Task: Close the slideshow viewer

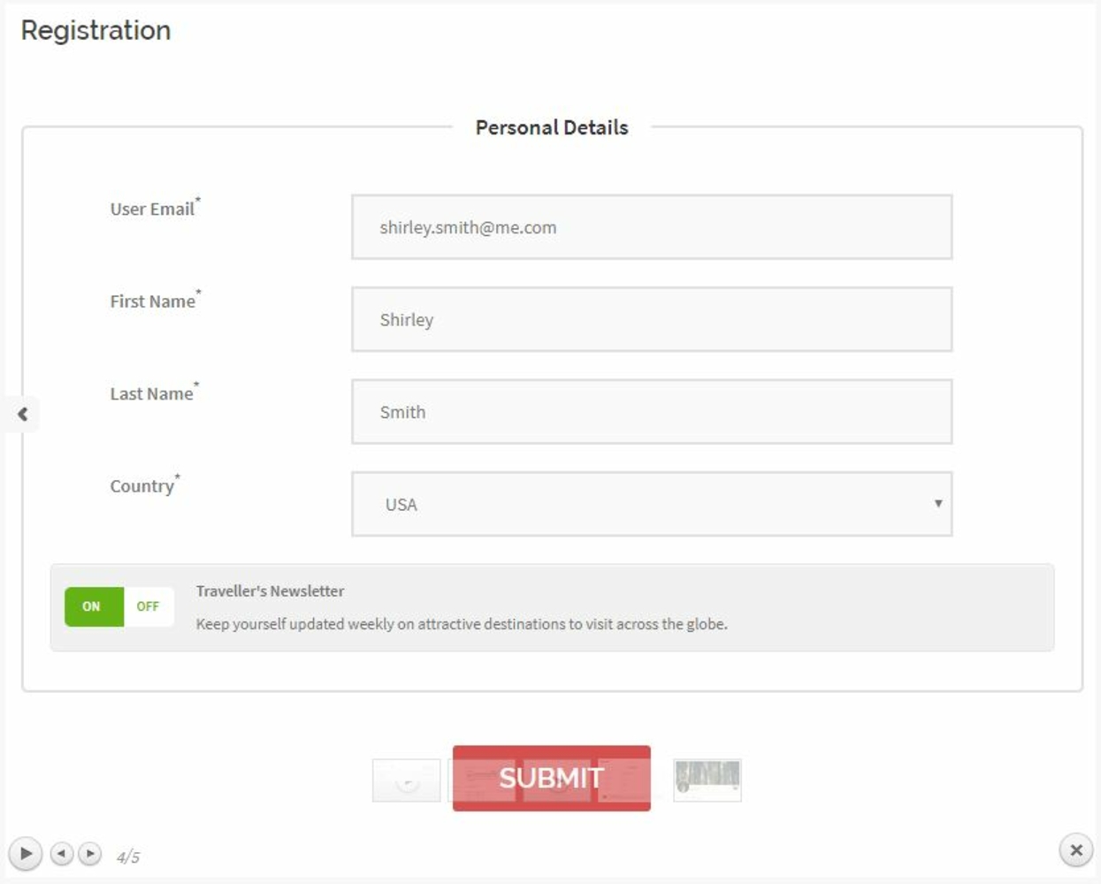Action: tap(1076, 850)
